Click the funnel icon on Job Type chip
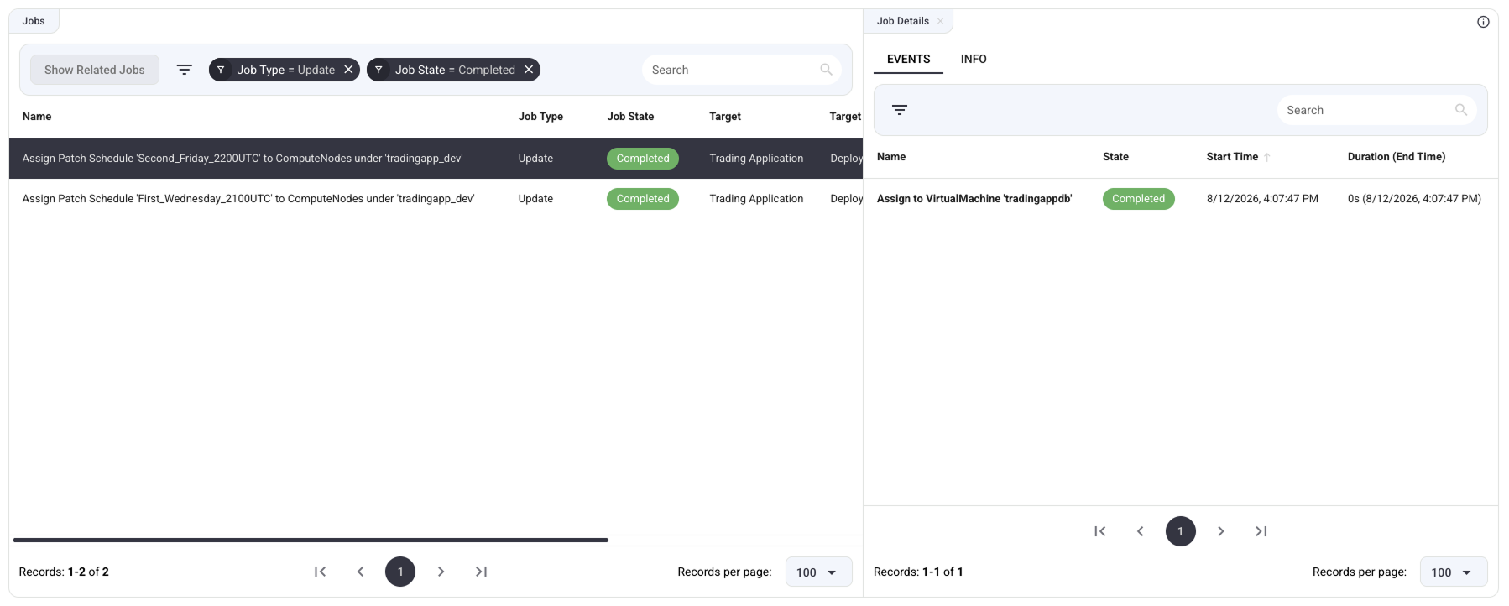Viewport: 1509px width, 606px height. pyautogui.click(x=221, y=70)
